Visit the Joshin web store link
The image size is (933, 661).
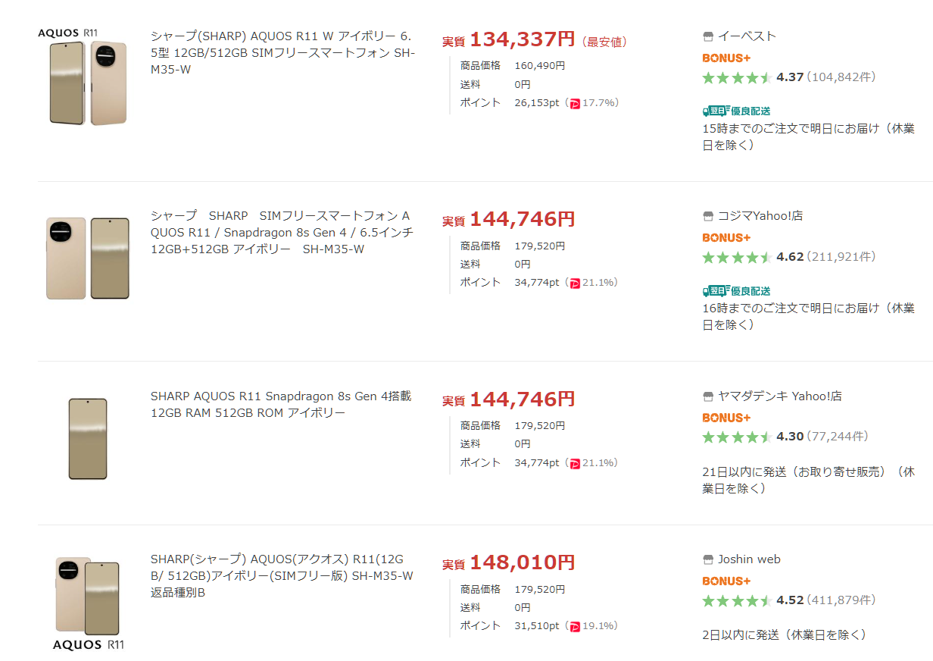[x=749, y=559]
